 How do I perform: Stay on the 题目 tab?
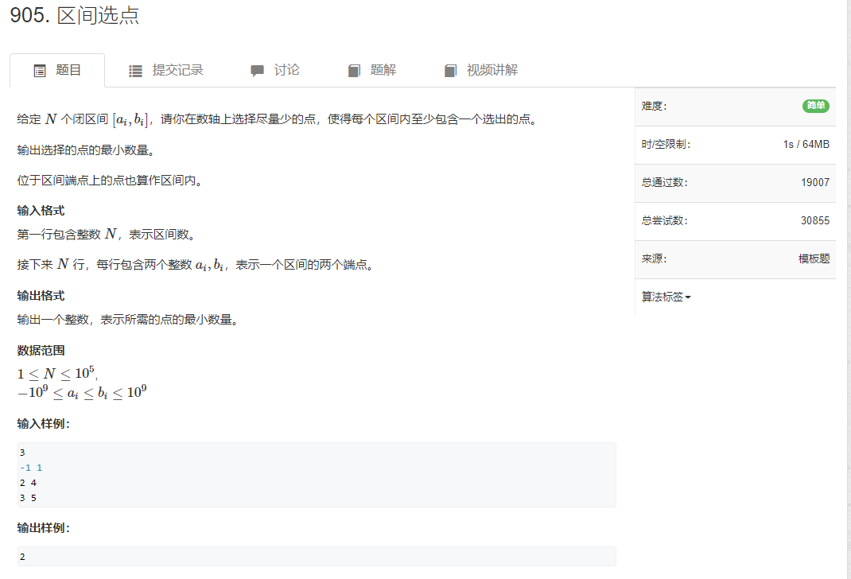[x=68, y=70]
